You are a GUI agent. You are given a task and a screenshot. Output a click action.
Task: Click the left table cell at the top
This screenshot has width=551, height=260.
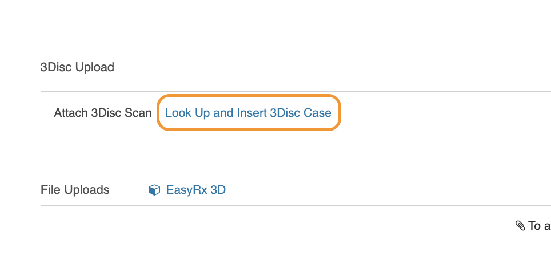(123, 2)
